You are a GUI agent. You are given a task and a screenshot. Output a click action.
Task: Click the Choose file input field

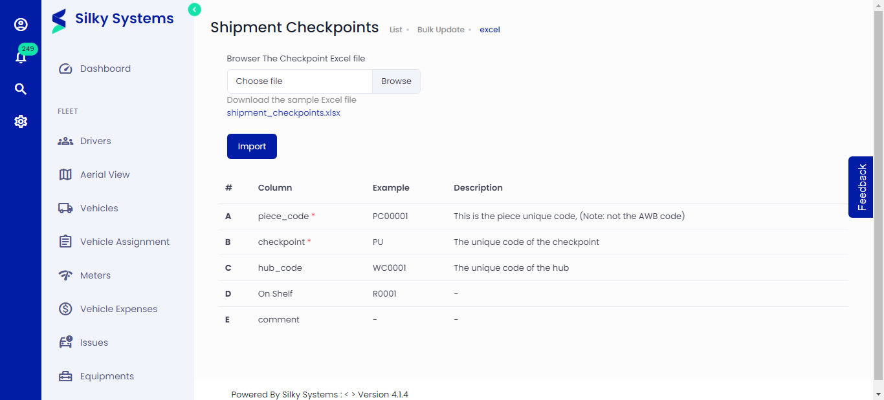click(300, 81)
